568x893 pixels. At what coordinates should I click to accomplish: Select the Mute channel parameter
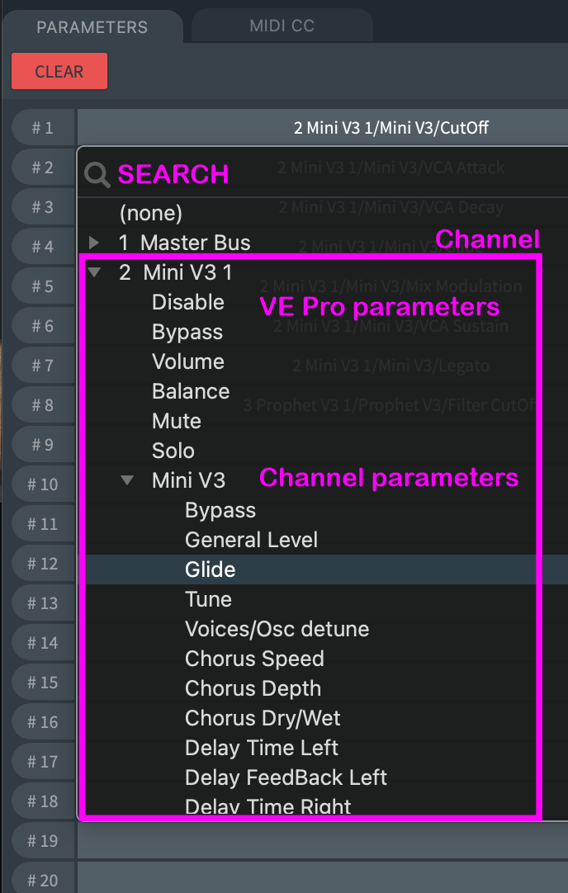pyautogui.click(x=177, y=421)
